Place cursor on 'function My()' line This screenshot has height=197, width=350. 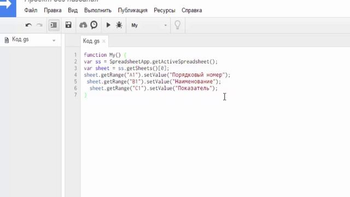click(x=106, y=55)
